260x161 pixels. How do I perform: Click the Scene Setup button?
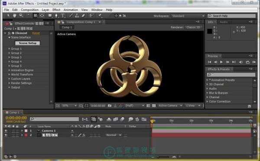coord(28,43)
